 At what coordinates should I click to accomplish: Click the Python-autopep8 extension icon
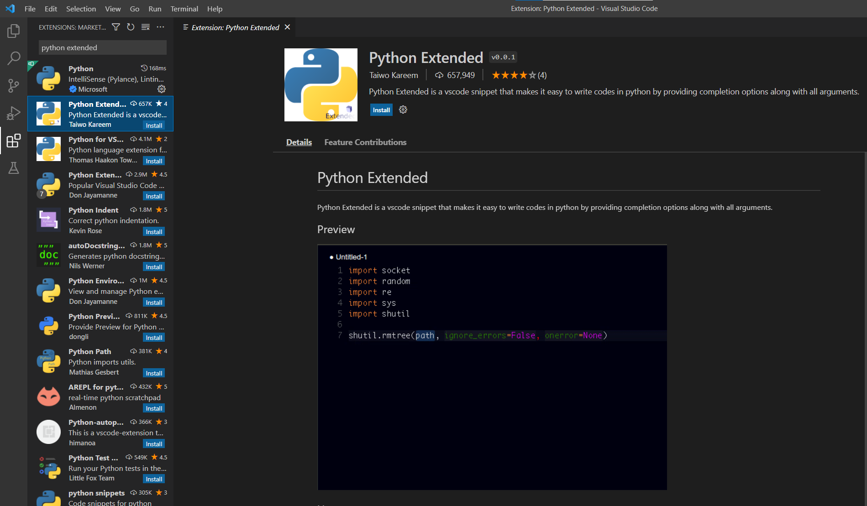click(x=48, y=432)
